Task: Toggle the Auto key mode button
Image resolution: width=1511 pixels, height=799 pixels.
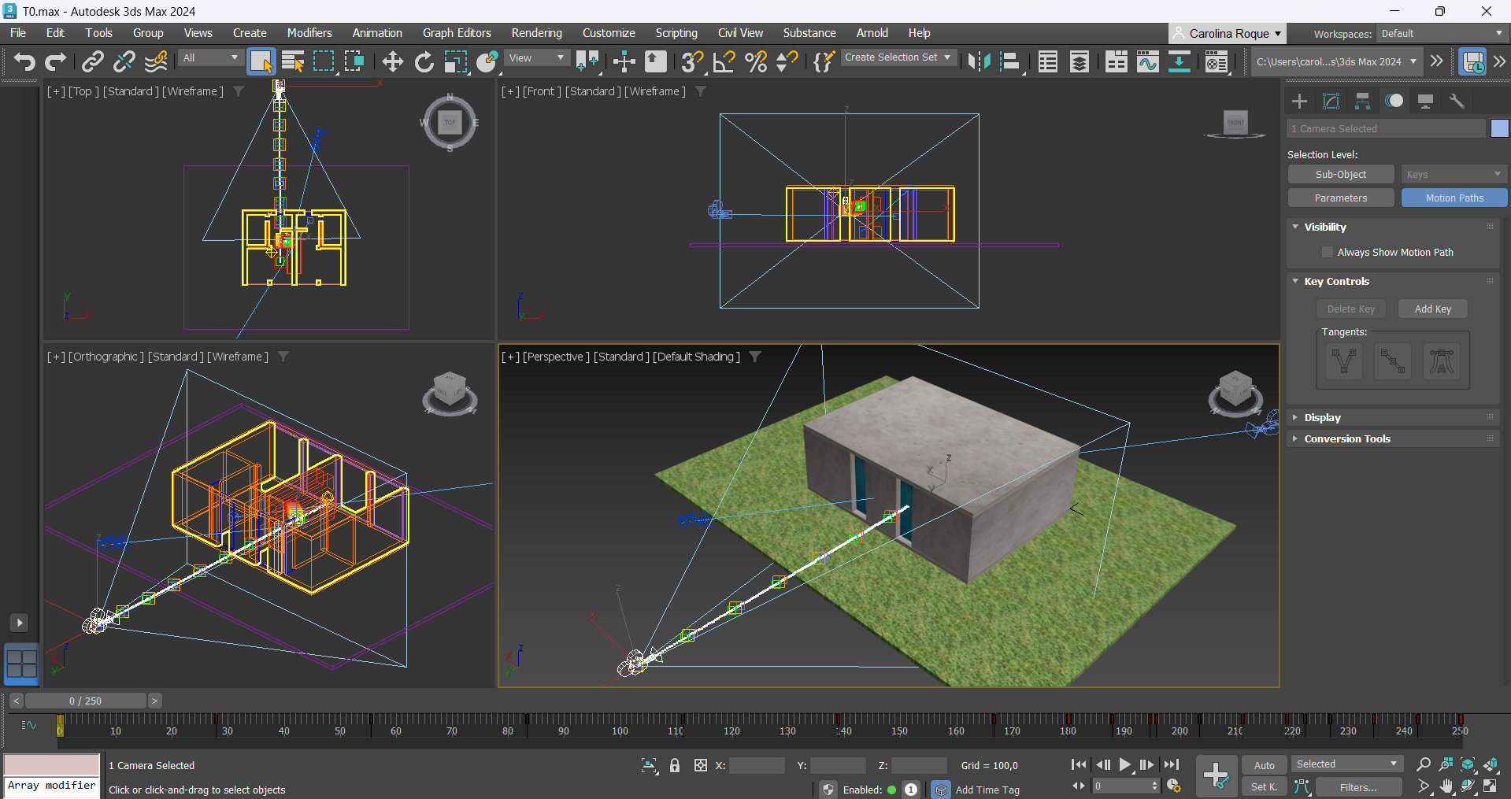Action: click(x=1264, y=765)
